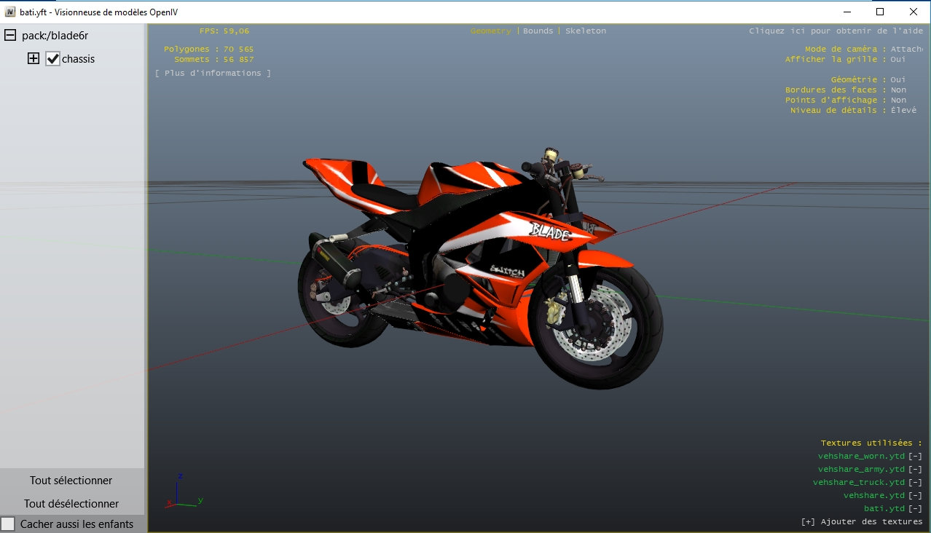The width and height of the screenshot is (931, 533).
Task: Collapse the pack:/blade6r tree node
Action: [11, 36]
